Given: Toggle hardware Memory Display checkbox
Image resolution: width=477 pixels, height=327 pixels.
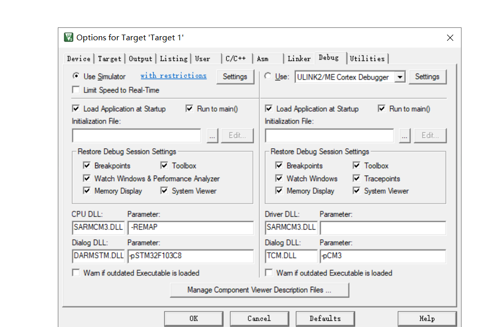Looking at the screenshot, I should pyautogui.click(x=279, y=191).
